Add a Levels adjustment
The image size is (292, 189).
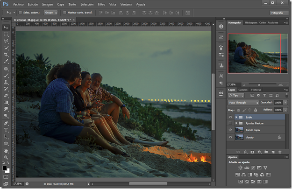coord(247,168)
